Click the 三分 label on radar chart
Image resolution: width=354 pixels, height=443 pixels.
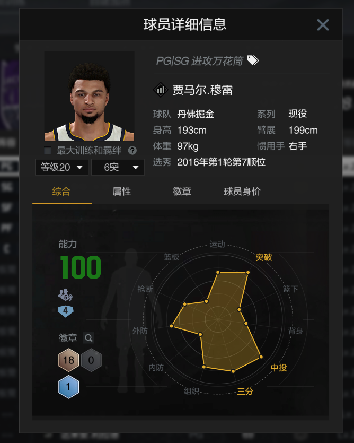tap(245, 392)
